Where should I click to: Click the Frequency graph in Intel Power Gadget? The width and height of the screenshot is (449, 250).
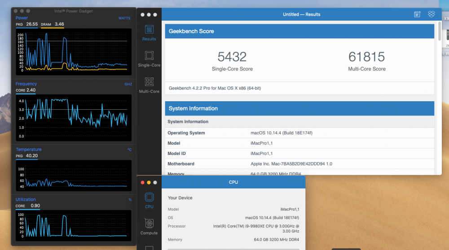[74, 118]
